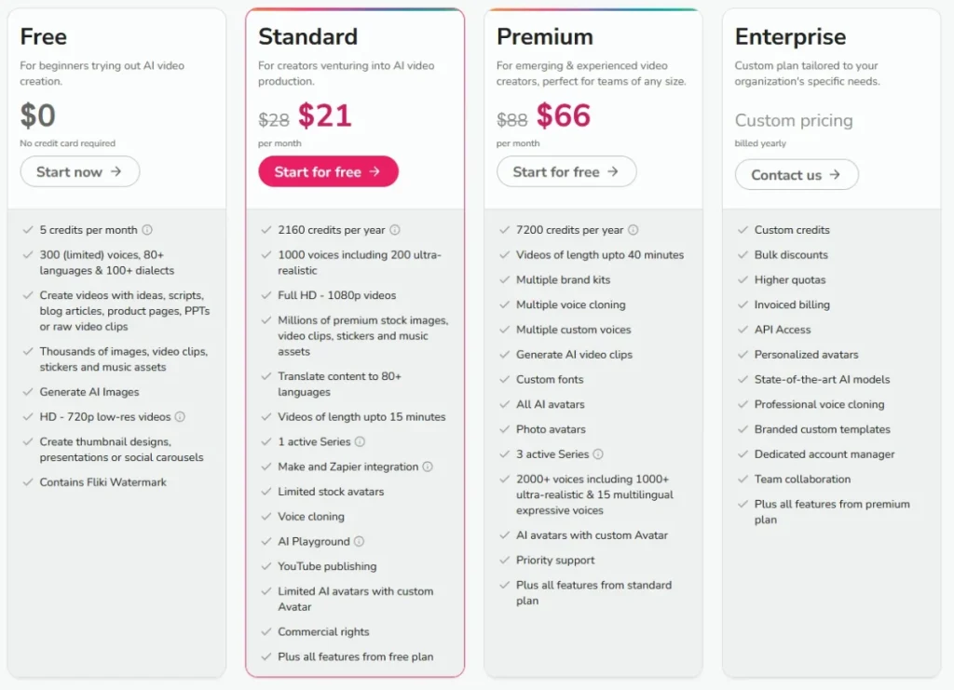Click the checkmark next to Commercial rights
The height and width of the screenshot is (690, 954).
pos(264,631)
